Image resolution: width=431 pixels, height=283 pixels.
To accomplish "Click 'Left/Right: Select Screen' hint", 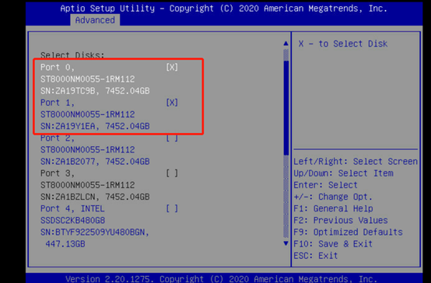I will coord(356,162).
